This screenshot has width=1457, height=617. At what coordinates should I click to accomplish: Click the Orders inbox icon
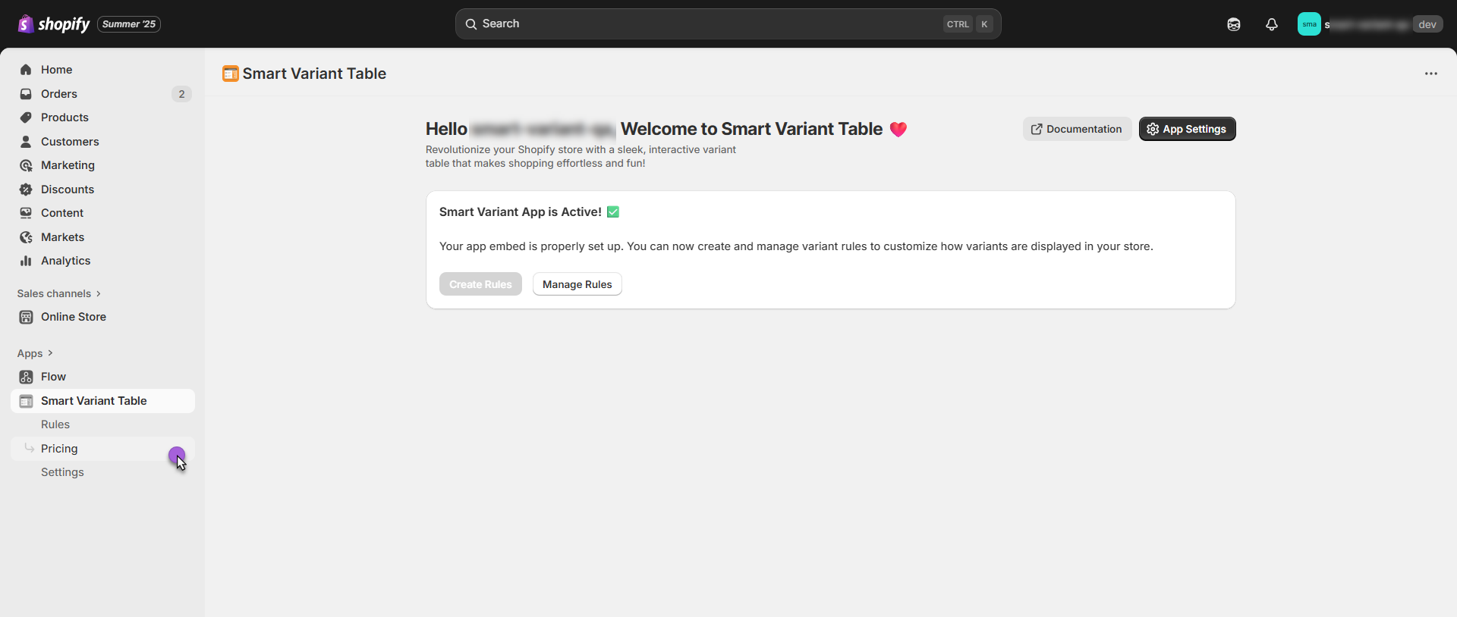pyautogui.click(x=26, y=94)
